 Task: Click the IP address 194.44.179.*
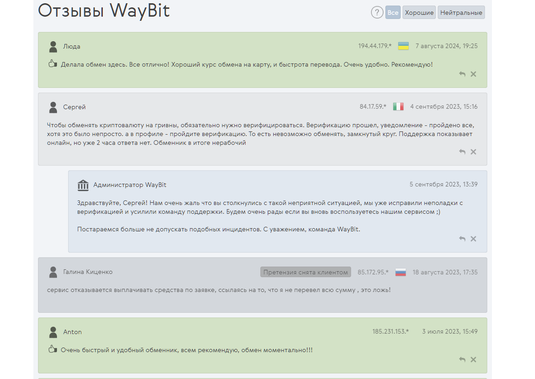(x=375, y=46)
